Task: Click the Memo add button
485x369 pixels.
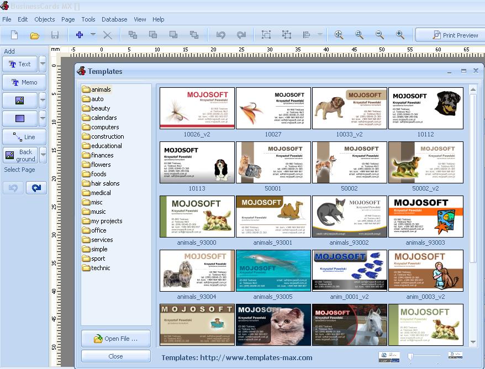Action: (x=24, y=82)
